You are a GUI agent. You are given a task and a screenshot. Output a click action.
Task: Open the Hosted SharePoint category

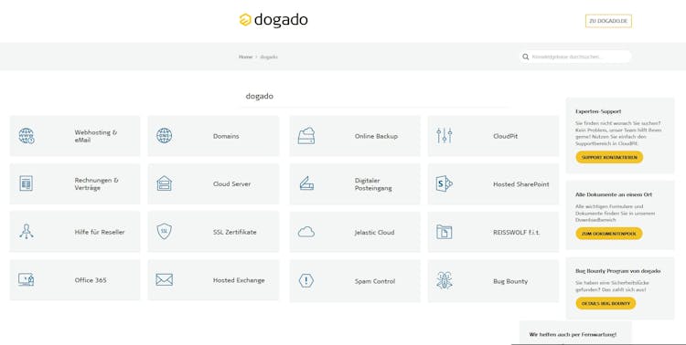[493, 183]
